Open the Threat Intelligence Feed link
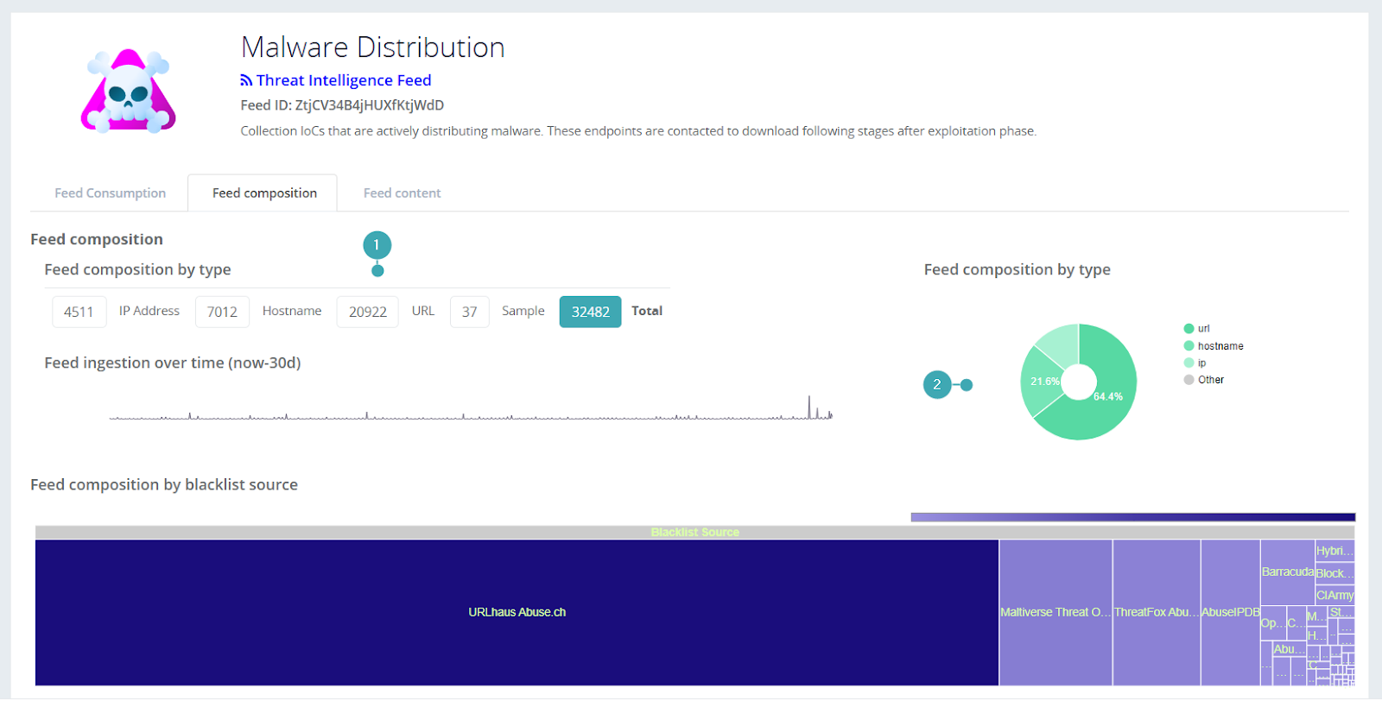 pos(343,80)
